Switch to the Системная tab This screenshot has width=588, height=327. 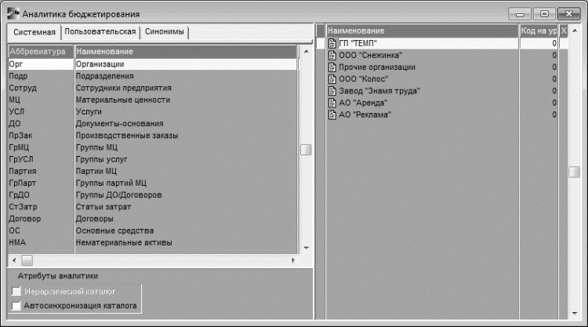click(34, 32)
